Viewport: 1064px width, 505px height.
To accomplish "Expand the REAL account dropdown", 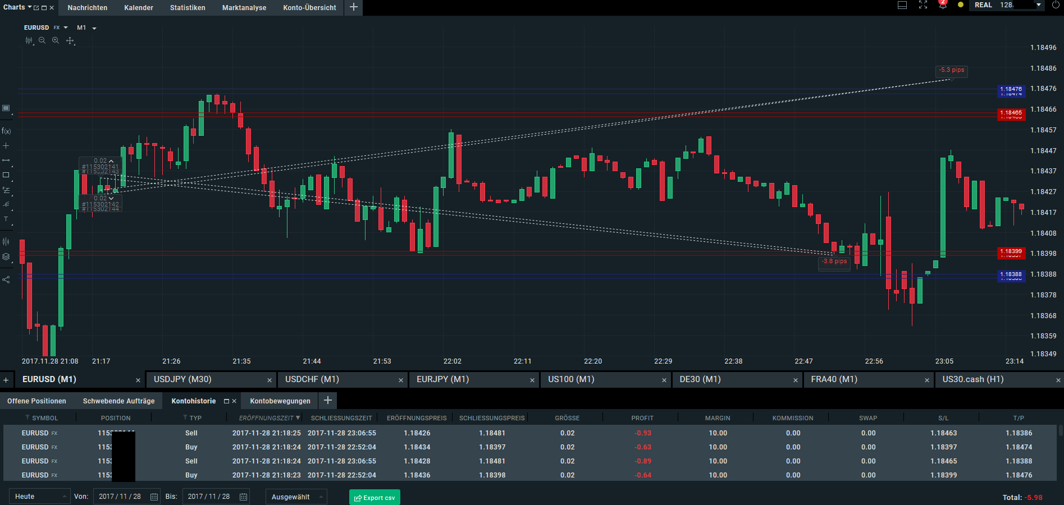I will click(1039, 5).
